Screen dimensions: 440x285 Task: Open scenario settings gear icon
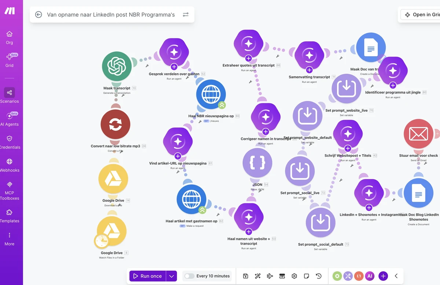[294, 276]
